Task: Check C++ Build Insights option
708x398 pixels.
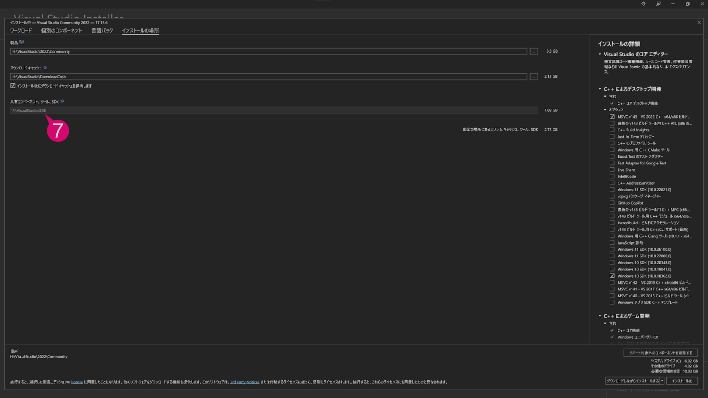Action: tap(612, 130)
